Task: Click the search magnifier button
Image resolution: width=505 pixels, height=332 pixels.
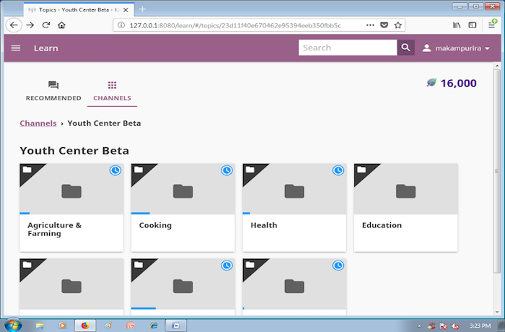Action: (x=407, y=48)
